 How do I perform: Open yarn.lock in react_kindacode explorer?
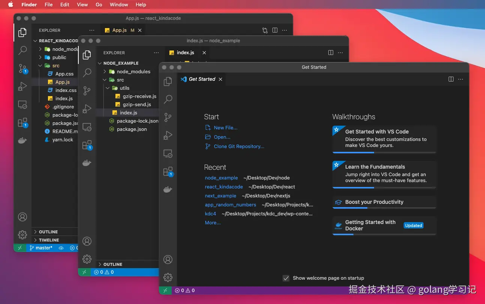(x=63, y=139)
